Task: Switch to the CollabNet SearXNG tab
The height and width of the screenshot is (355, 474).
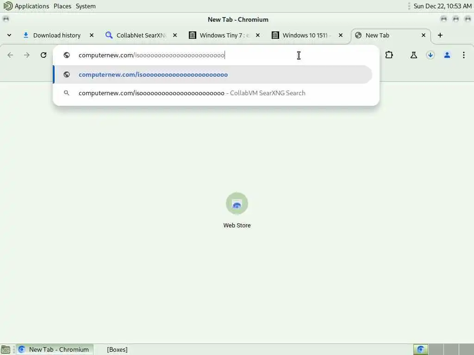Action: click(x=136, y=35)
